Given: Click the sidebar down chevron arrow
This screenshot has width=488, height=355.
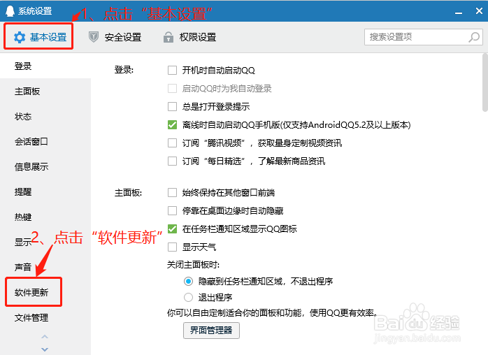Looking at the screenshot, I should [45, 349].
